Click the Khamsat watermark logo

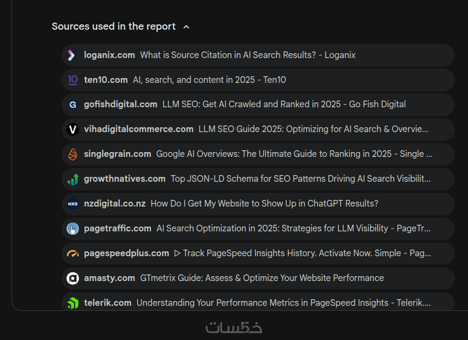[234, 327]
